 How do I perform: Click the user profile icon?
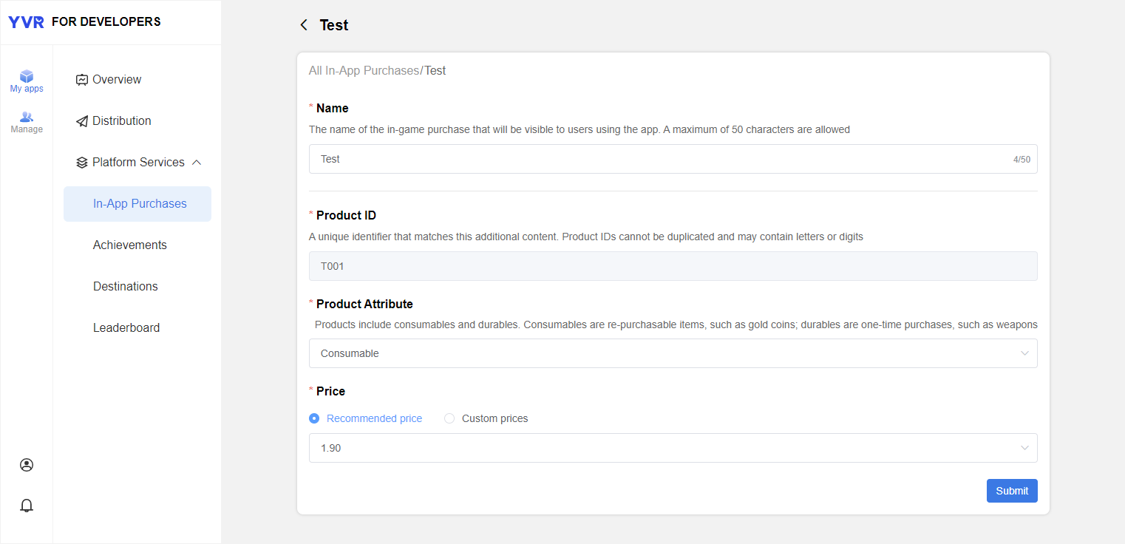coord(27,465)
